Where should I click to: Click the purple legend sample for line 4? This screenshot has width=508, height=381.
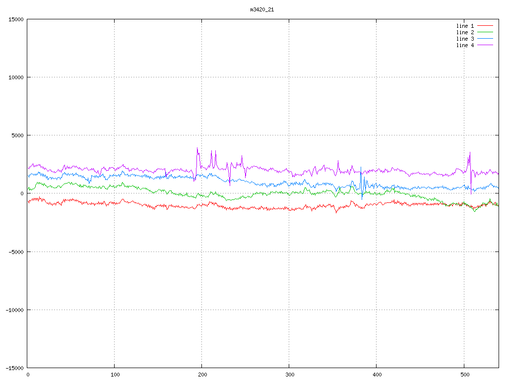pyautogui.click(x=485, y=45)
